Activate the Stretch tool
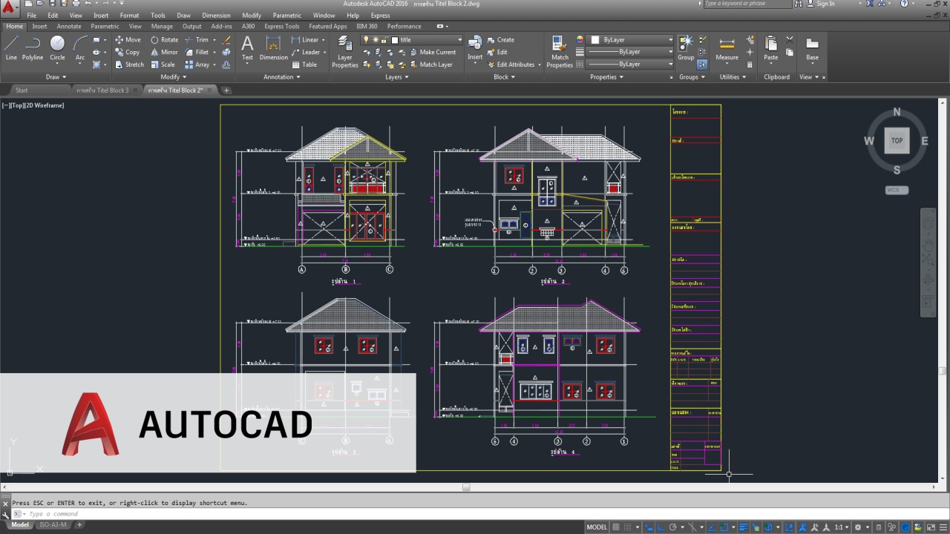Viewport: 950px width, 534px height. pyautogui.click(x=130, y=65)
